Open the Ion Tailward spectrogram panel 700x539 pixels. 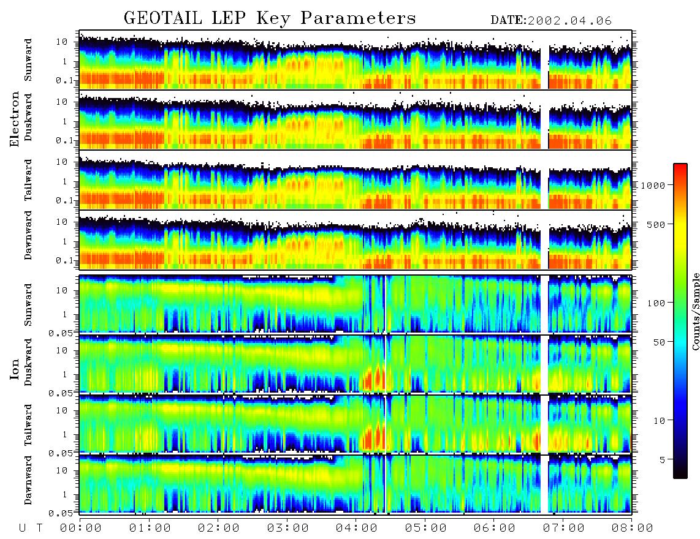point(356,424)
